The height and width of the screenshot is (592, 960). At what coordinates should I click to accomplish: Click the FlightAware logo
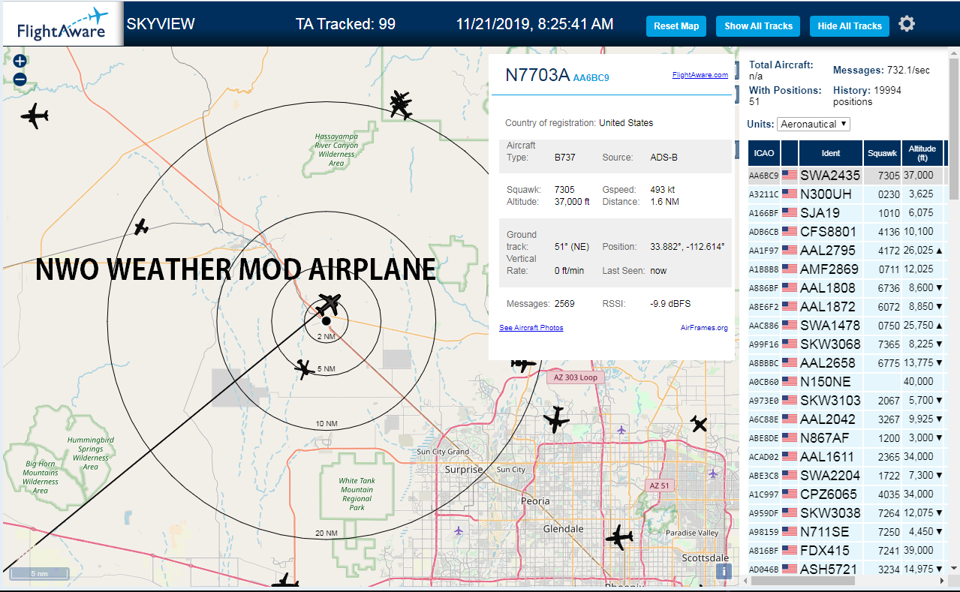[x=62, y=25]
